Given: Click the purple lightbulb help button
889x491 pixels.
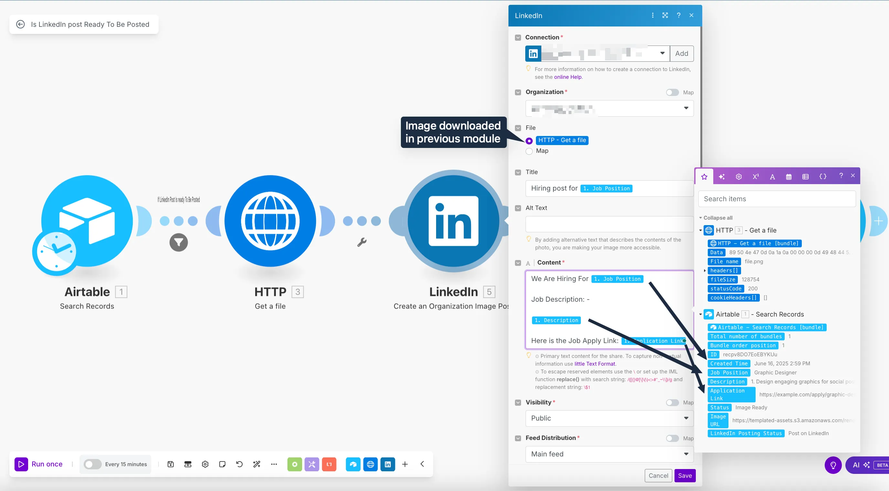Looking at the screenshot, I should (833, 465).
